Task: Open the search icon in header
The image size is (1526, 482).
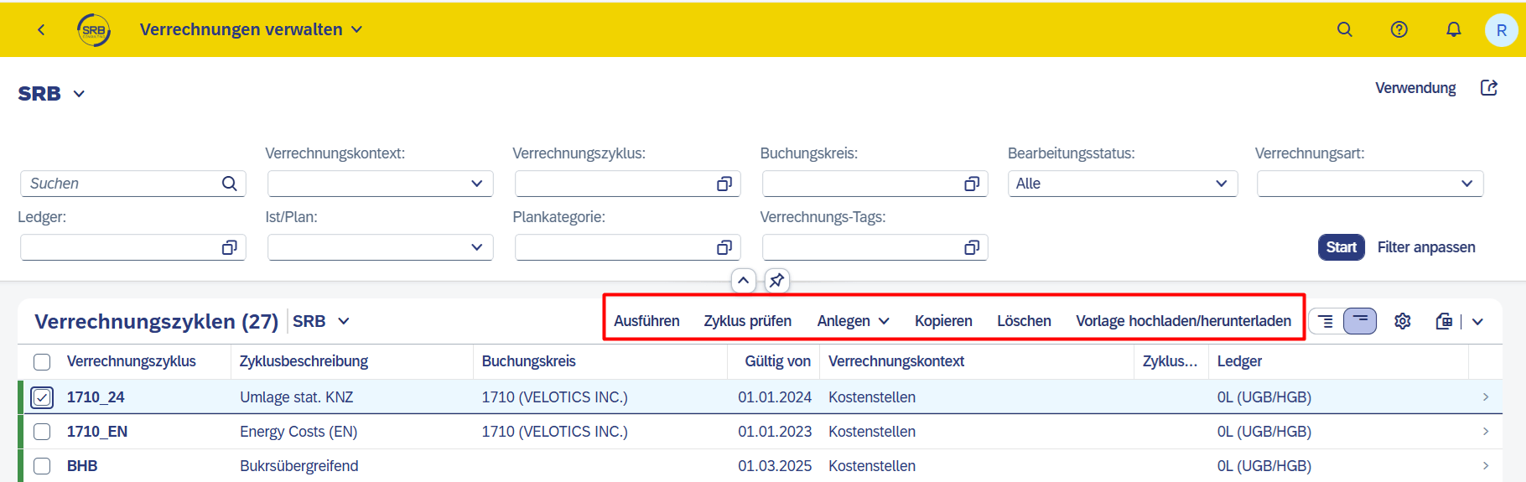Action: [x=1345, y=29]
